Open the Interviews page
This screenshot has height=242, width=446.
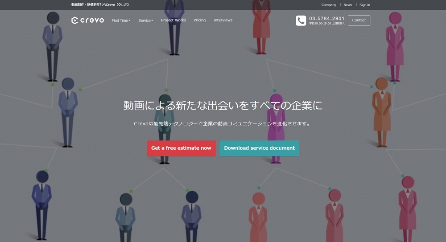click(x=223, y=20)
